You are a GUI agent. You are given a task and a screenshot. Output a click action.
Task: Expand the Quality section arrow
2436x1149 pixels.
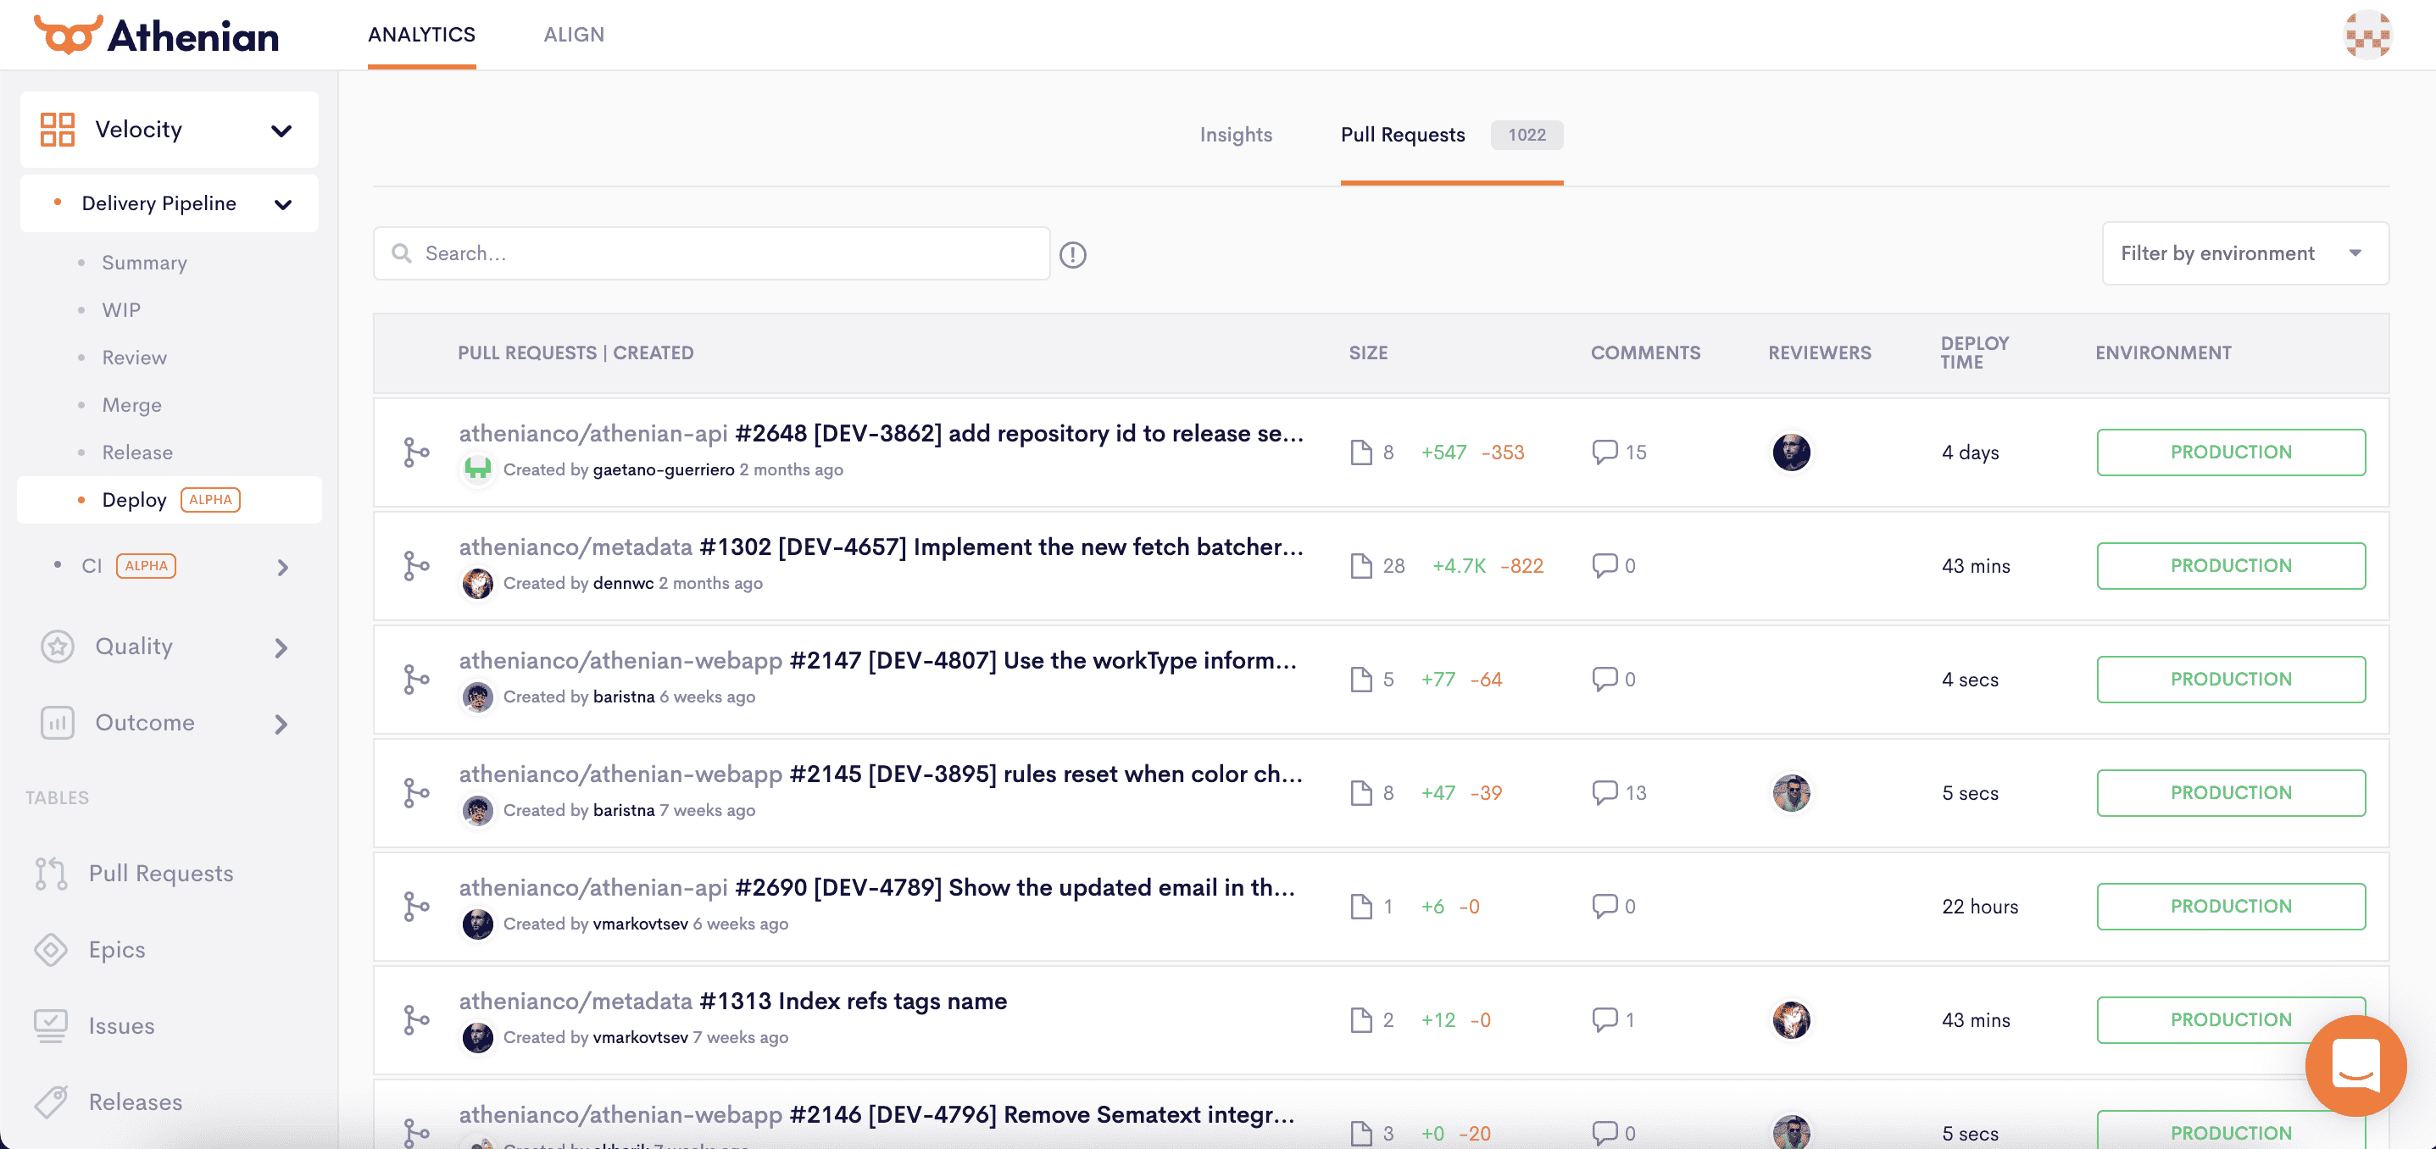tap(281, 647)
